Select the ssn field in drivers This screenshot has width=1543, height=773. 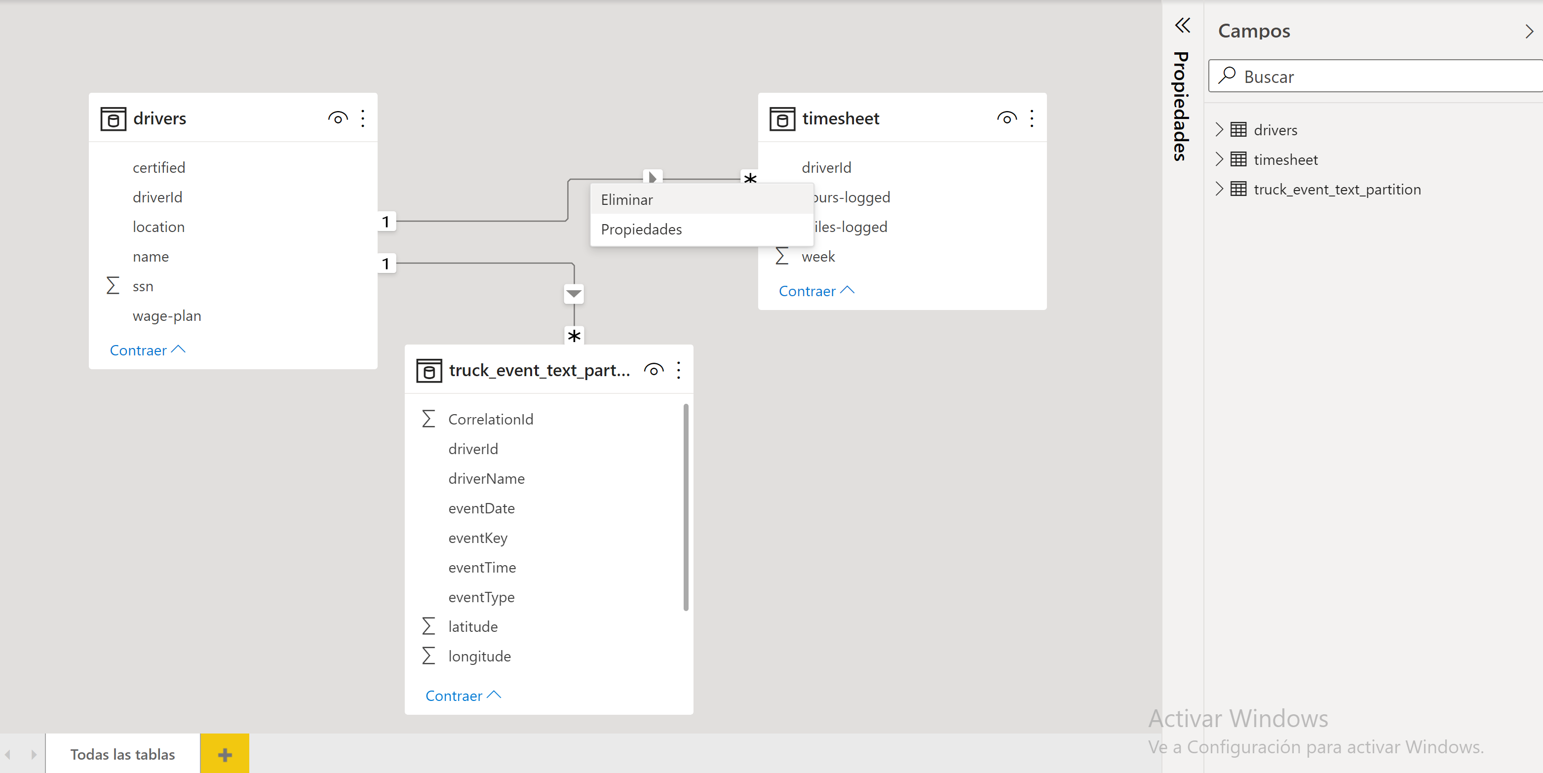click(x=143, y=286)
